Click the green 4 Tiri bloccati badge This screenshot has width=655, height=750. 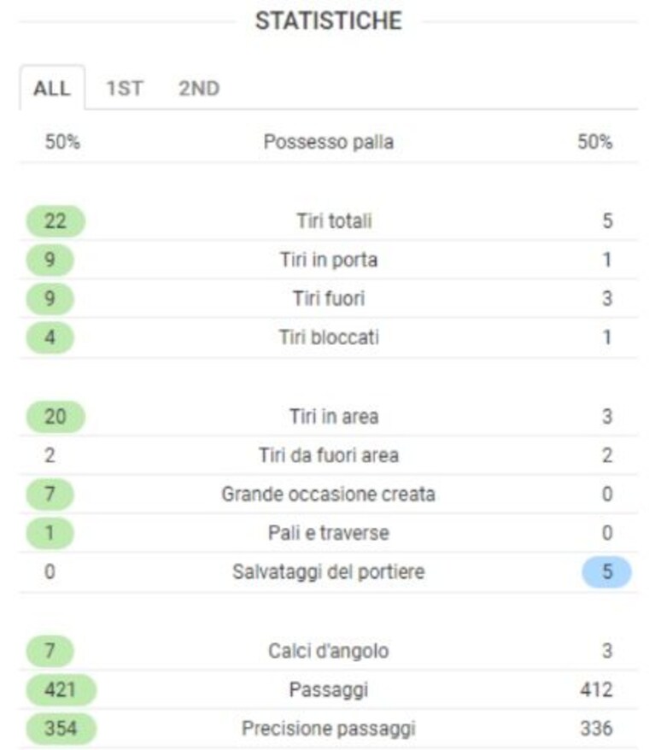coord(50,337)
